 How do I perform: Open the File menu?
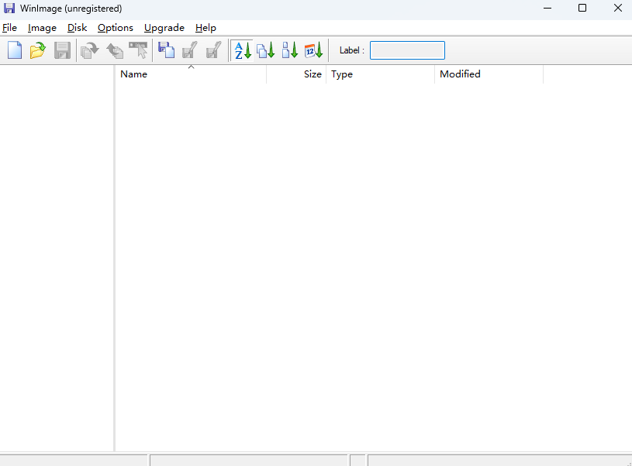pyautogui.click(x=9, y=28)
